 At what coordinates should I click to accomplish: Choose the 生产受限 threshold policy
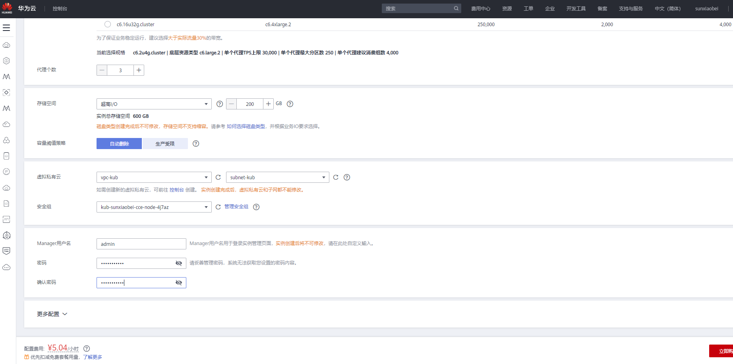coord(165,144)
